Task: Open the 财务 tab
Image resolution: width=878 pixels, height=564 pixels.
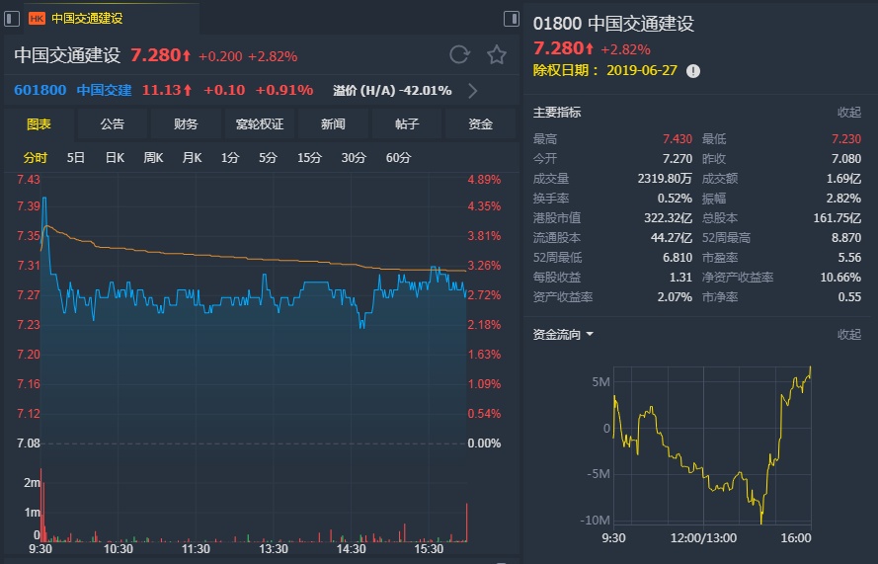Action: pos(186,124)
